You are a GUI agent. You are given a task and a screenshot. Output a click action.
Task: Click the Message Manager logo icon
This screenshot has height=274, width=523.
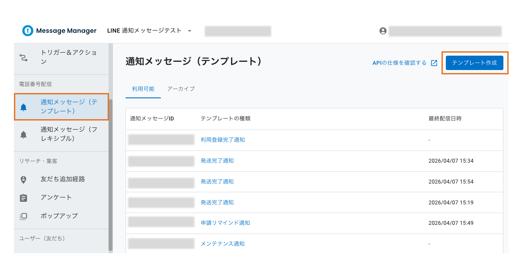pos(27,30)
